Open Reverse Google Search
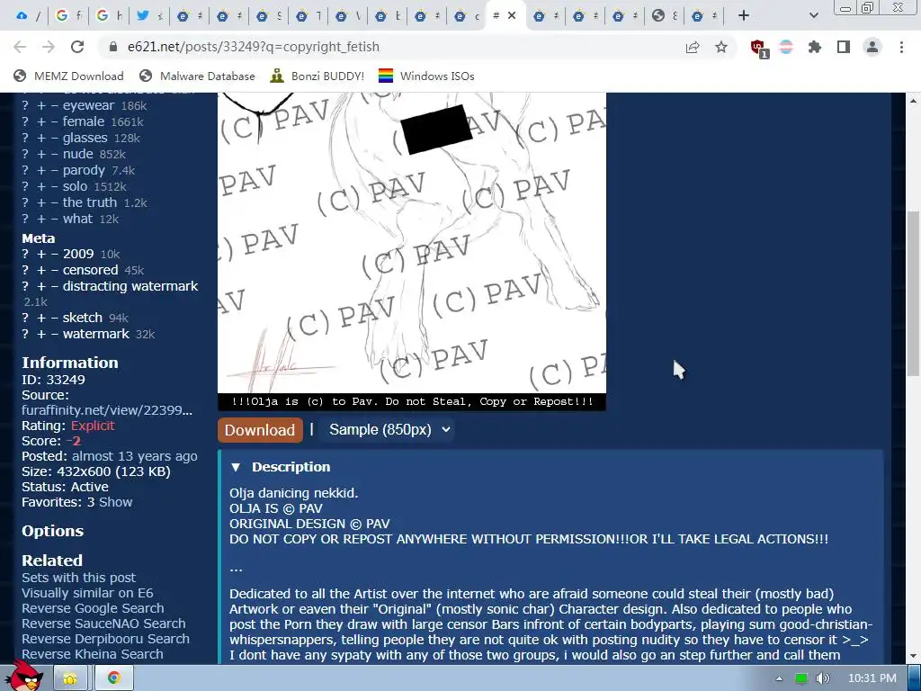921x691 pixels. coord(93,608)
